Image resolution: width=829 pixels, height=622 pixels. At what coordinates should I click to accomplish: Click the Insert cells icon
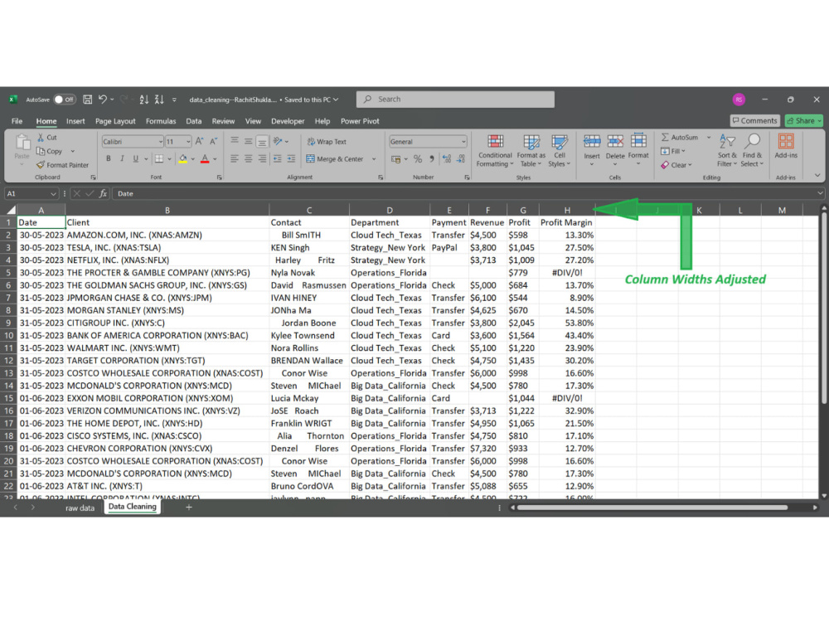(592, 141)
